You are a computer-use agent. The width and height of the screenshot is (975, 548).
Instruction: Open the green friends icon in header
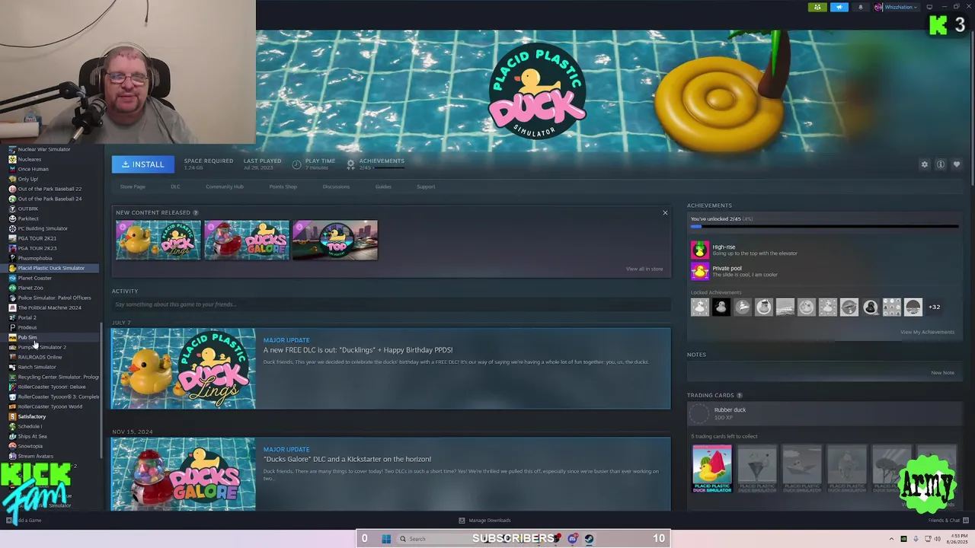817,7
